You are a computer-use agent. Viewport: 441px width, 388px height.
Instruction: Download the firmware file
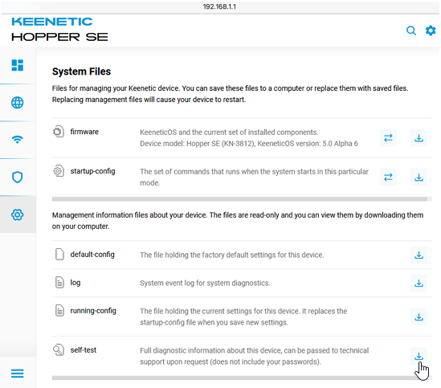pyautogui.click(x=419, y=138)
